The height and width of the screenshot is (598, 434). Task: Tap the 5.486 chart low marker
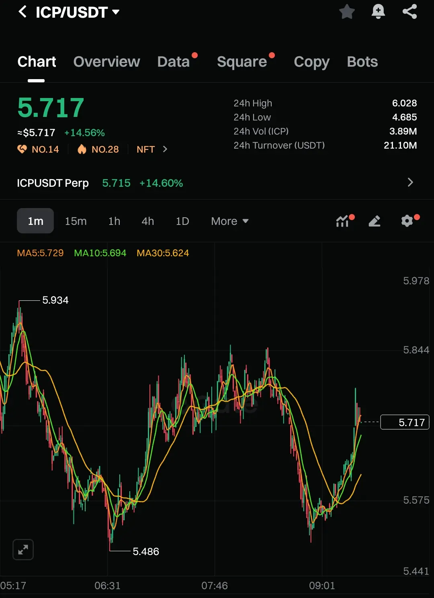tap(146, 551)
